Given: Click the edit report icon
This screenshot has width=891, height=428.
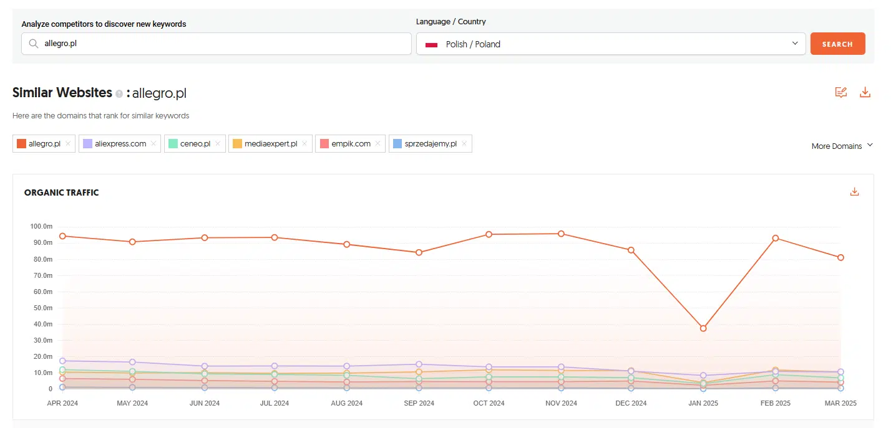Looking at the screenshot, I should click(x=841, y=93).
